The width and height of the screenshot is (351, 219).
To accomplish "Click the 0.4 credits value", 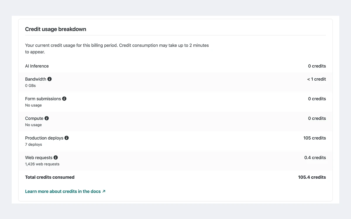I will pos(315,157).
